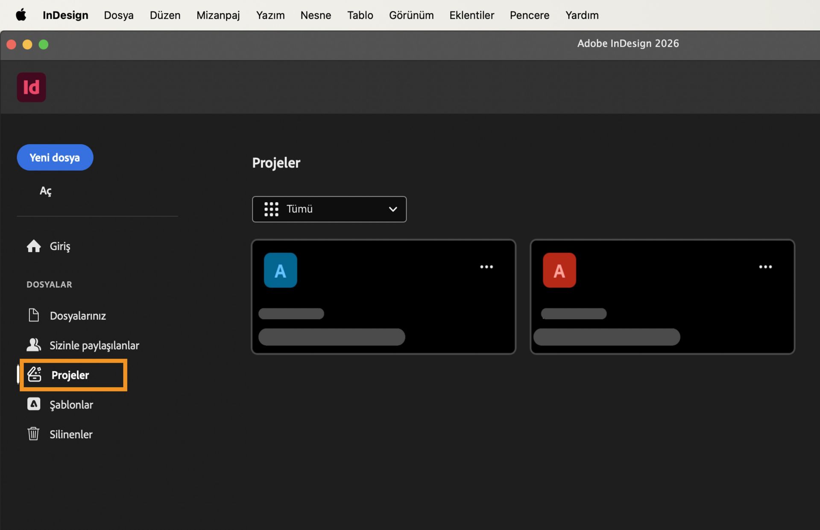This screenshot has width=820, height=530.
Task: Click the Yeni dosya button
Action: [55, 157]
